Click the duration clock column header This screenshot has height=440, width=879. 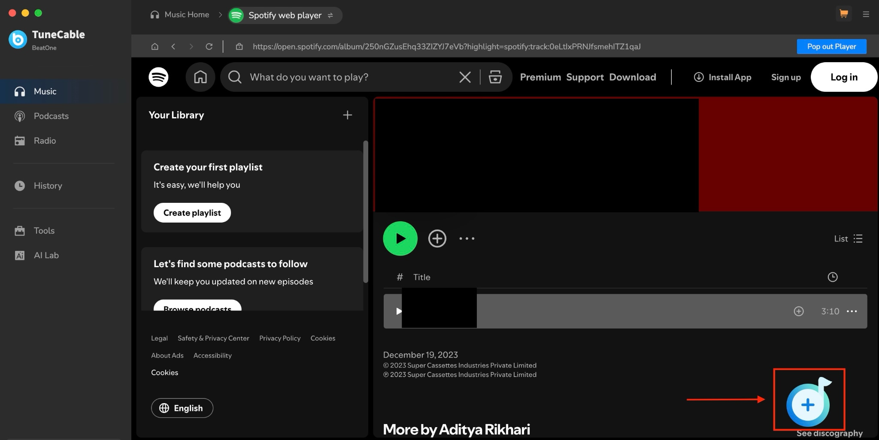(x=832, y=277)
